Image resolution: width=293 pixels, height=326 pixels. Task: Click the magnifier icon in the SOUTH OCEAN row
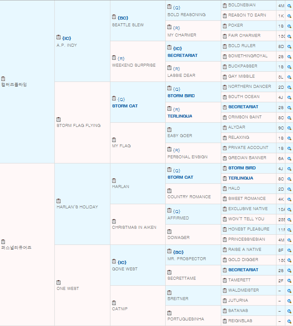289,98
